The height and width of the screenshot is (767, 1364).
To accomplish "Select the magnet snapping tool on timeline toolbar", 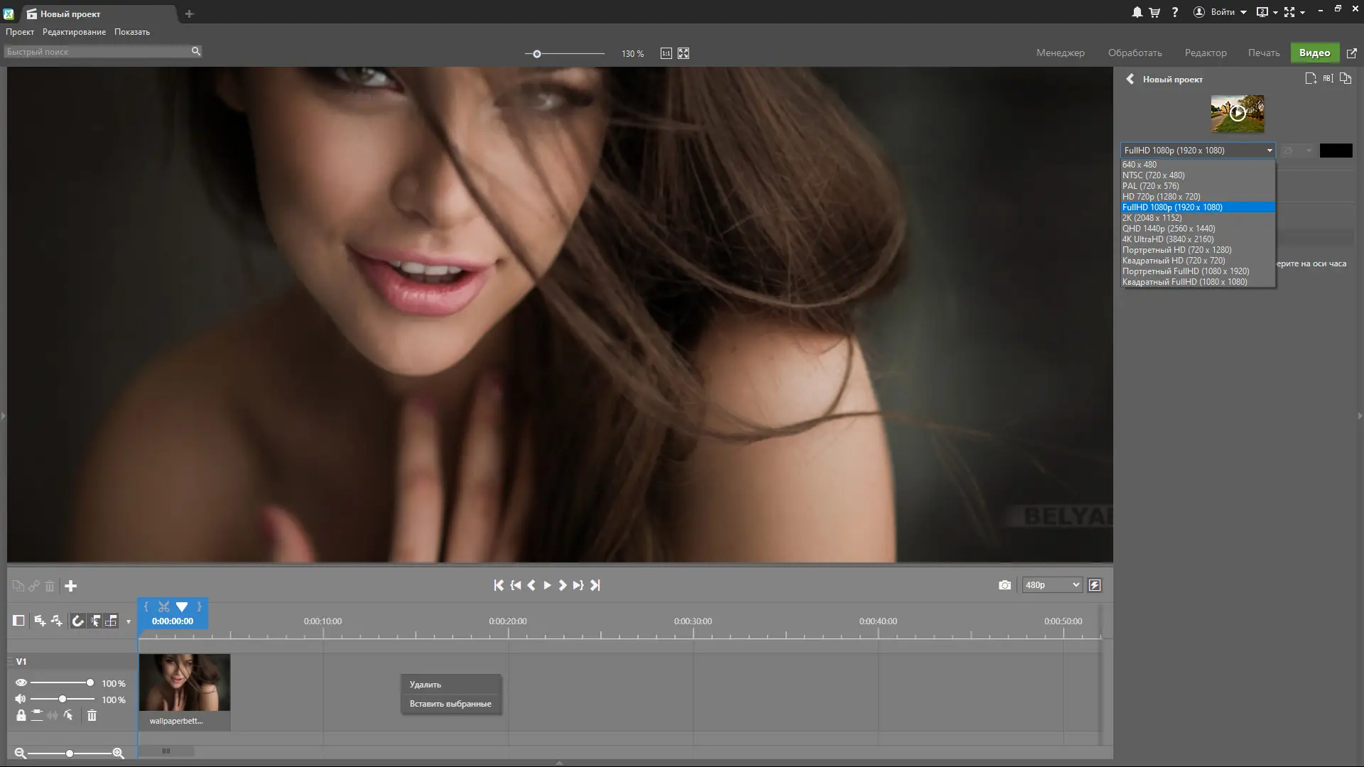I will click(77, 621).
